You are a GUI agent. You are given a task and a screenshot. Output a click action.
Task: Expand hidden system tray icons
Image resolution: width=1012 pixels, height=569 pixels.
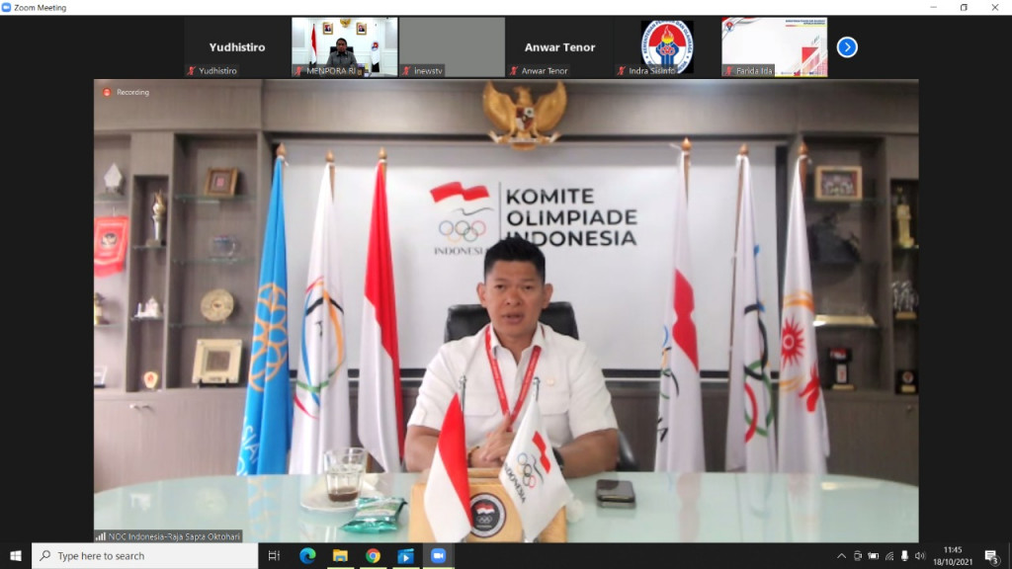pyautogui.click(x=841, y=556)
